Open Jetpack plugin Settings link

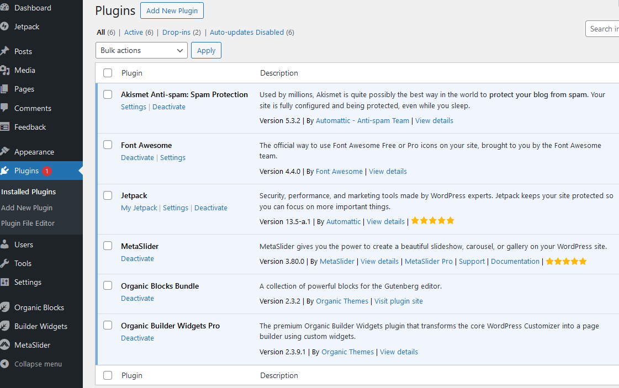click(x=176, y=208)
